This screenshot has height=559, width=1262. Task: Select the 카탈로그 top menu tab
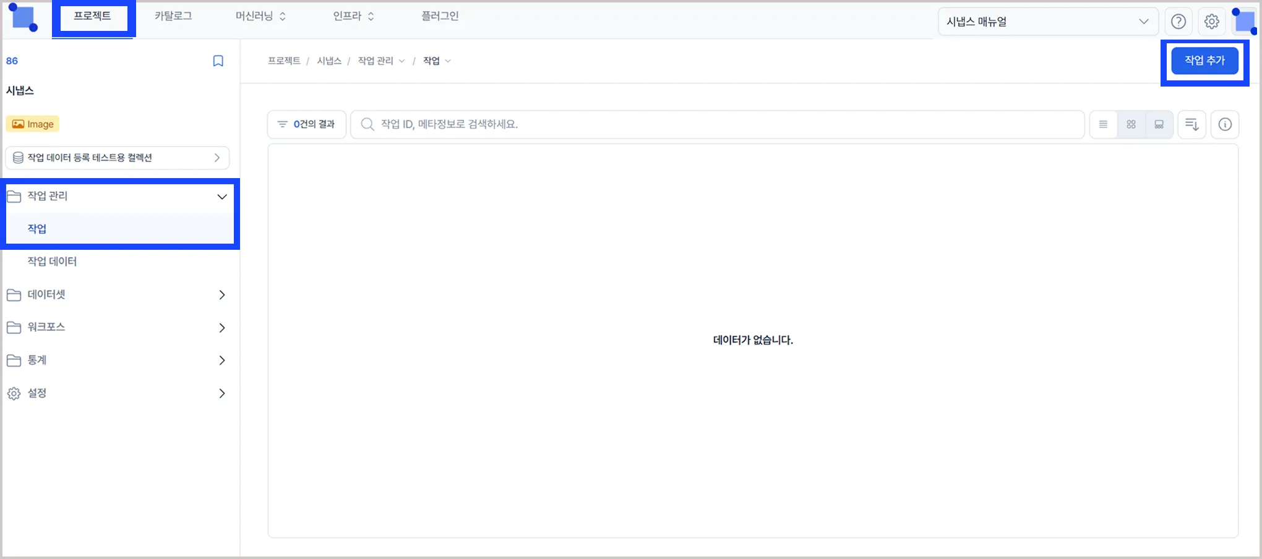click(x=173, y=16)
